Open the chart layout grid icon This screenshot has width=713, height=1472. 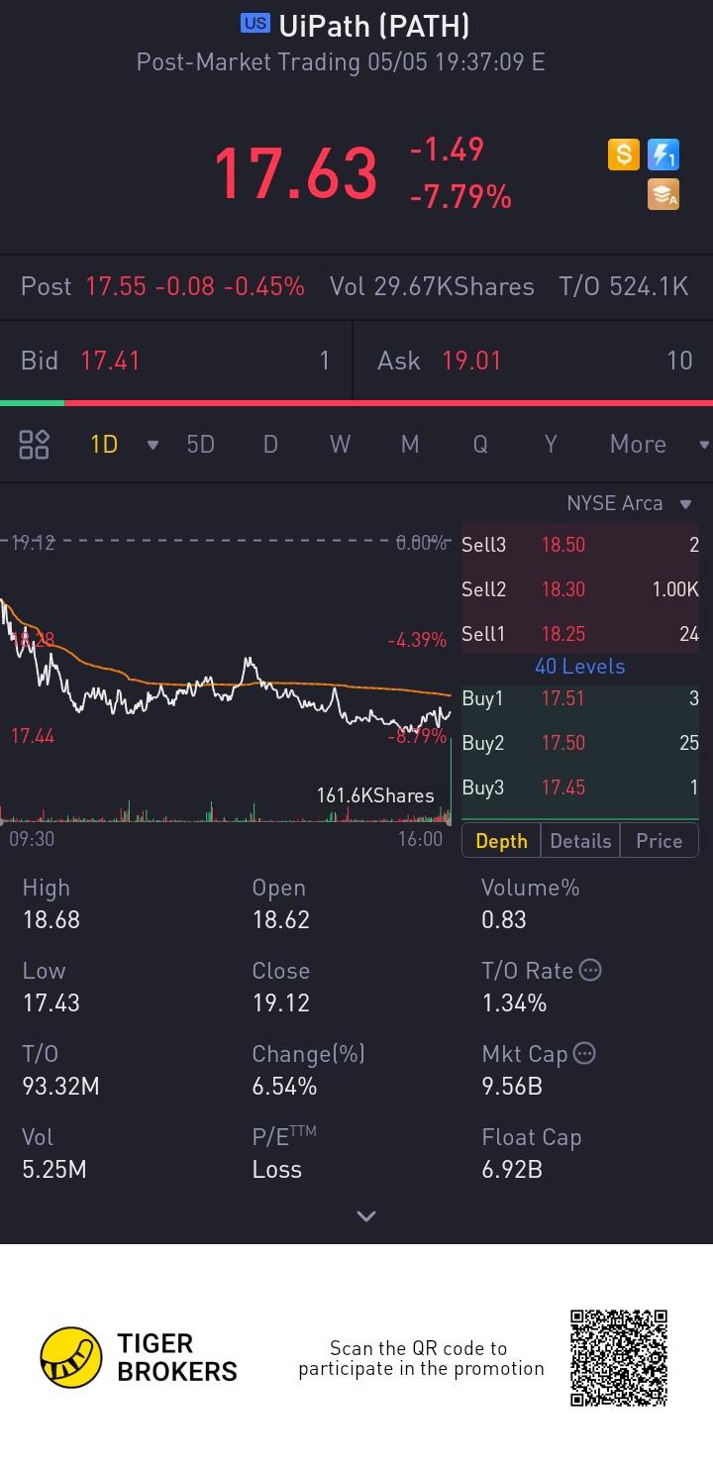(35, 444)
